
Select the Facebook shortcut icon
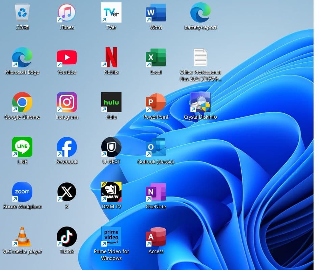[x=66, y=147]
